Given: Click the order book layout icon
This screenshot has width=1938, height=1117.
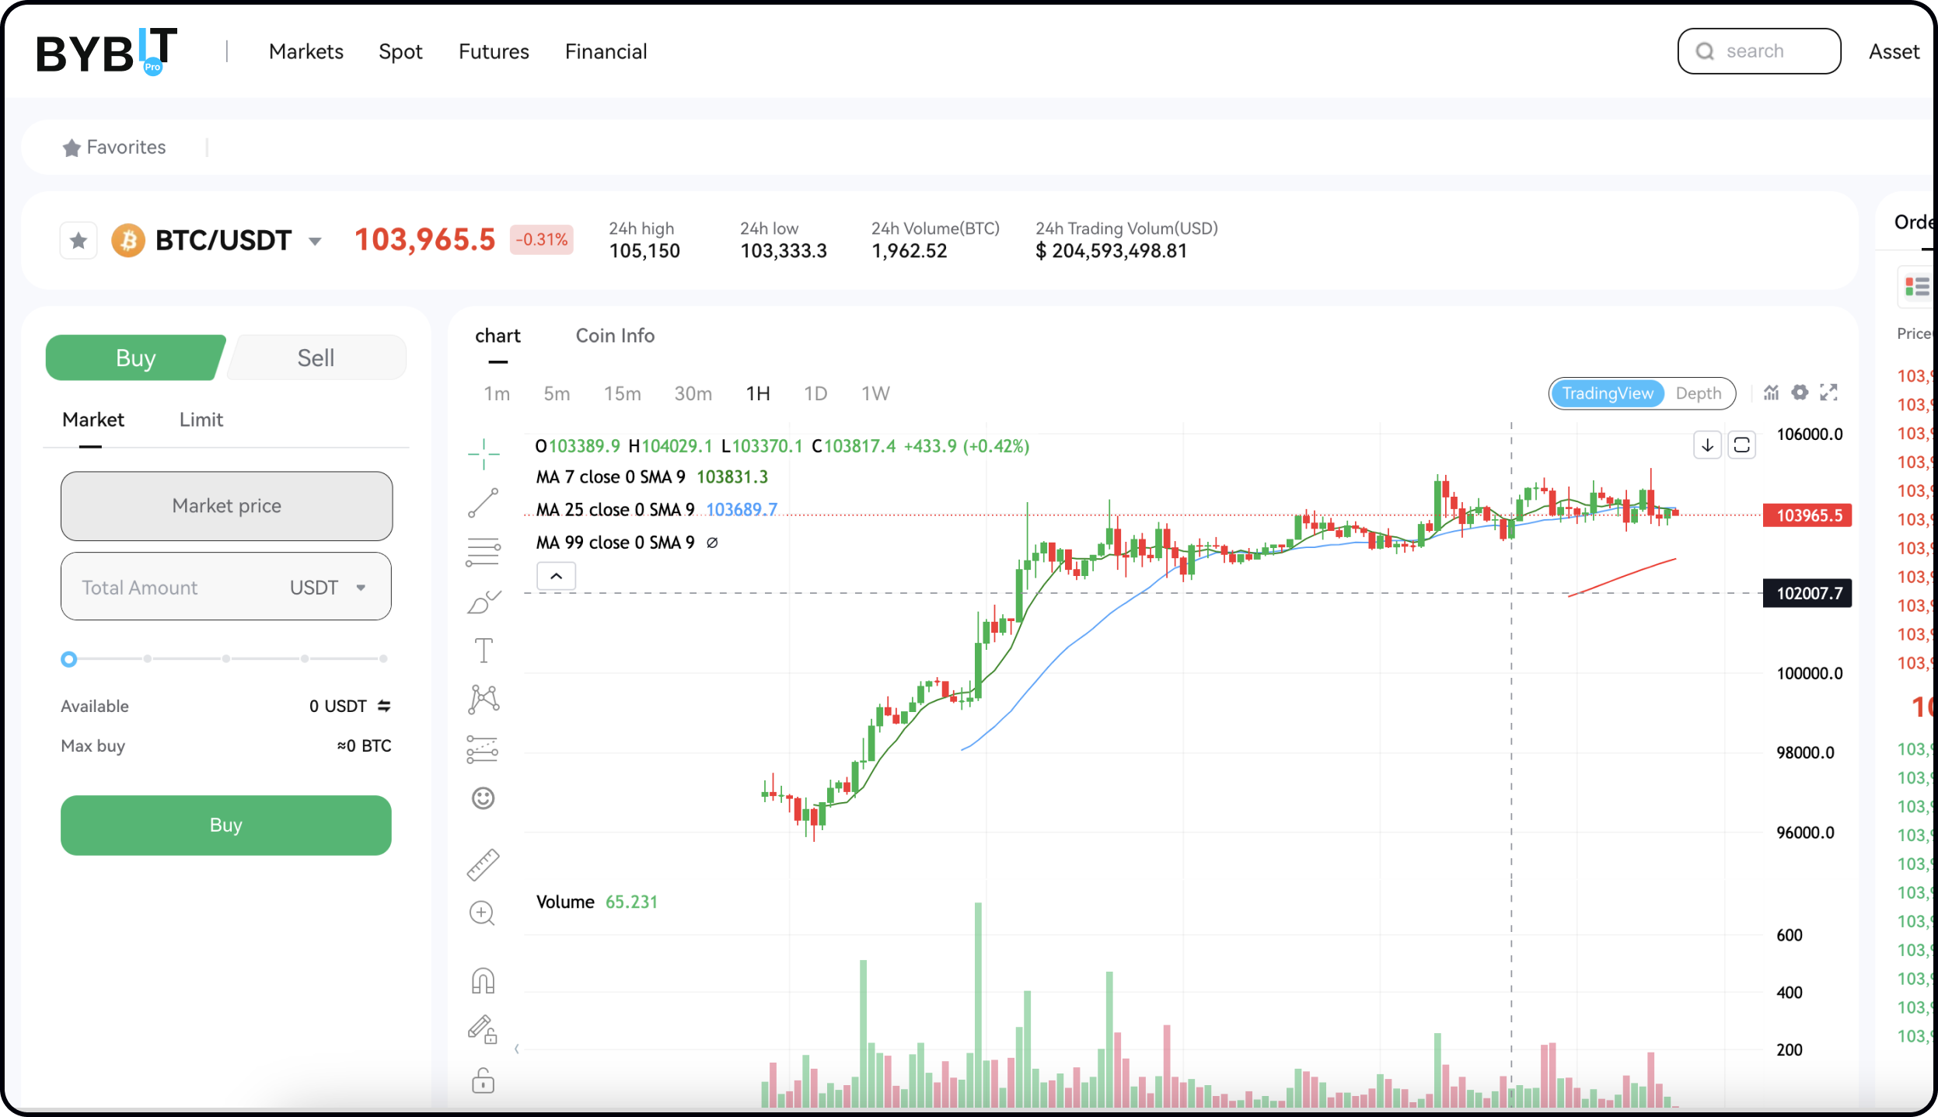Looking at the screenshot, I should tap(1918, 287).
